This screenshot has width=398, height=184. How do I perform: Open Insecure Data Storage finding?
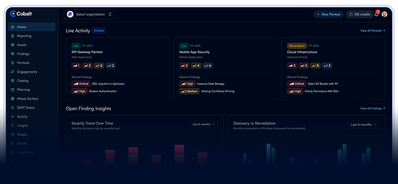pyautogui.click(x=211, y=84)
